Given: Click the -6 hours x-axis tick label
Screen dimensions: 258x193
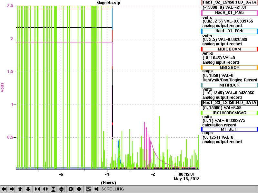Looking at the screenshot, I should [x=61, y=174].
